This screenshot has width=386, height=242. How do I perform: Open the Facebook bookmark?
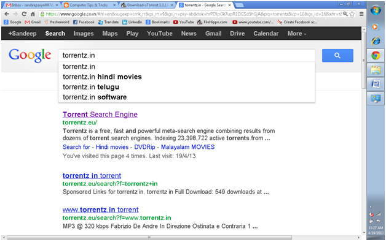(x=84, y=22)
